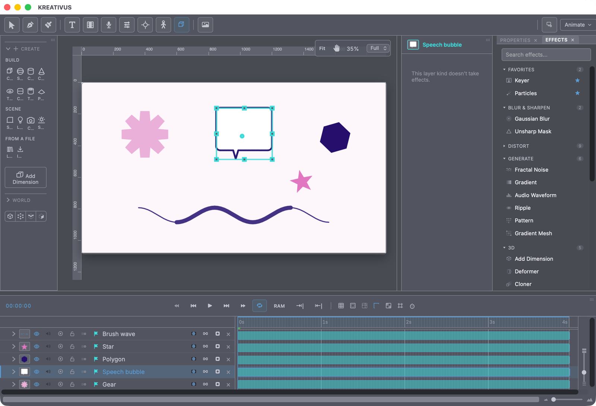Adjust the bottom timeline zoom slider
This screenshot has height=406, width=596.
point(554,399)
